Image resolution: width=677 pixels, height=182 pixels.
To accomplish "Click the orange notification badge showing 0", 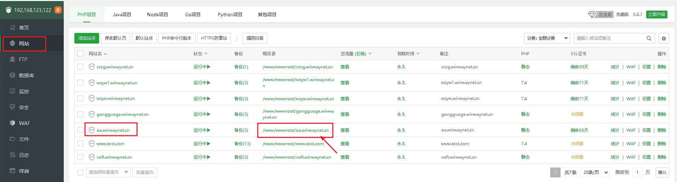I will (x=58, y=10).
